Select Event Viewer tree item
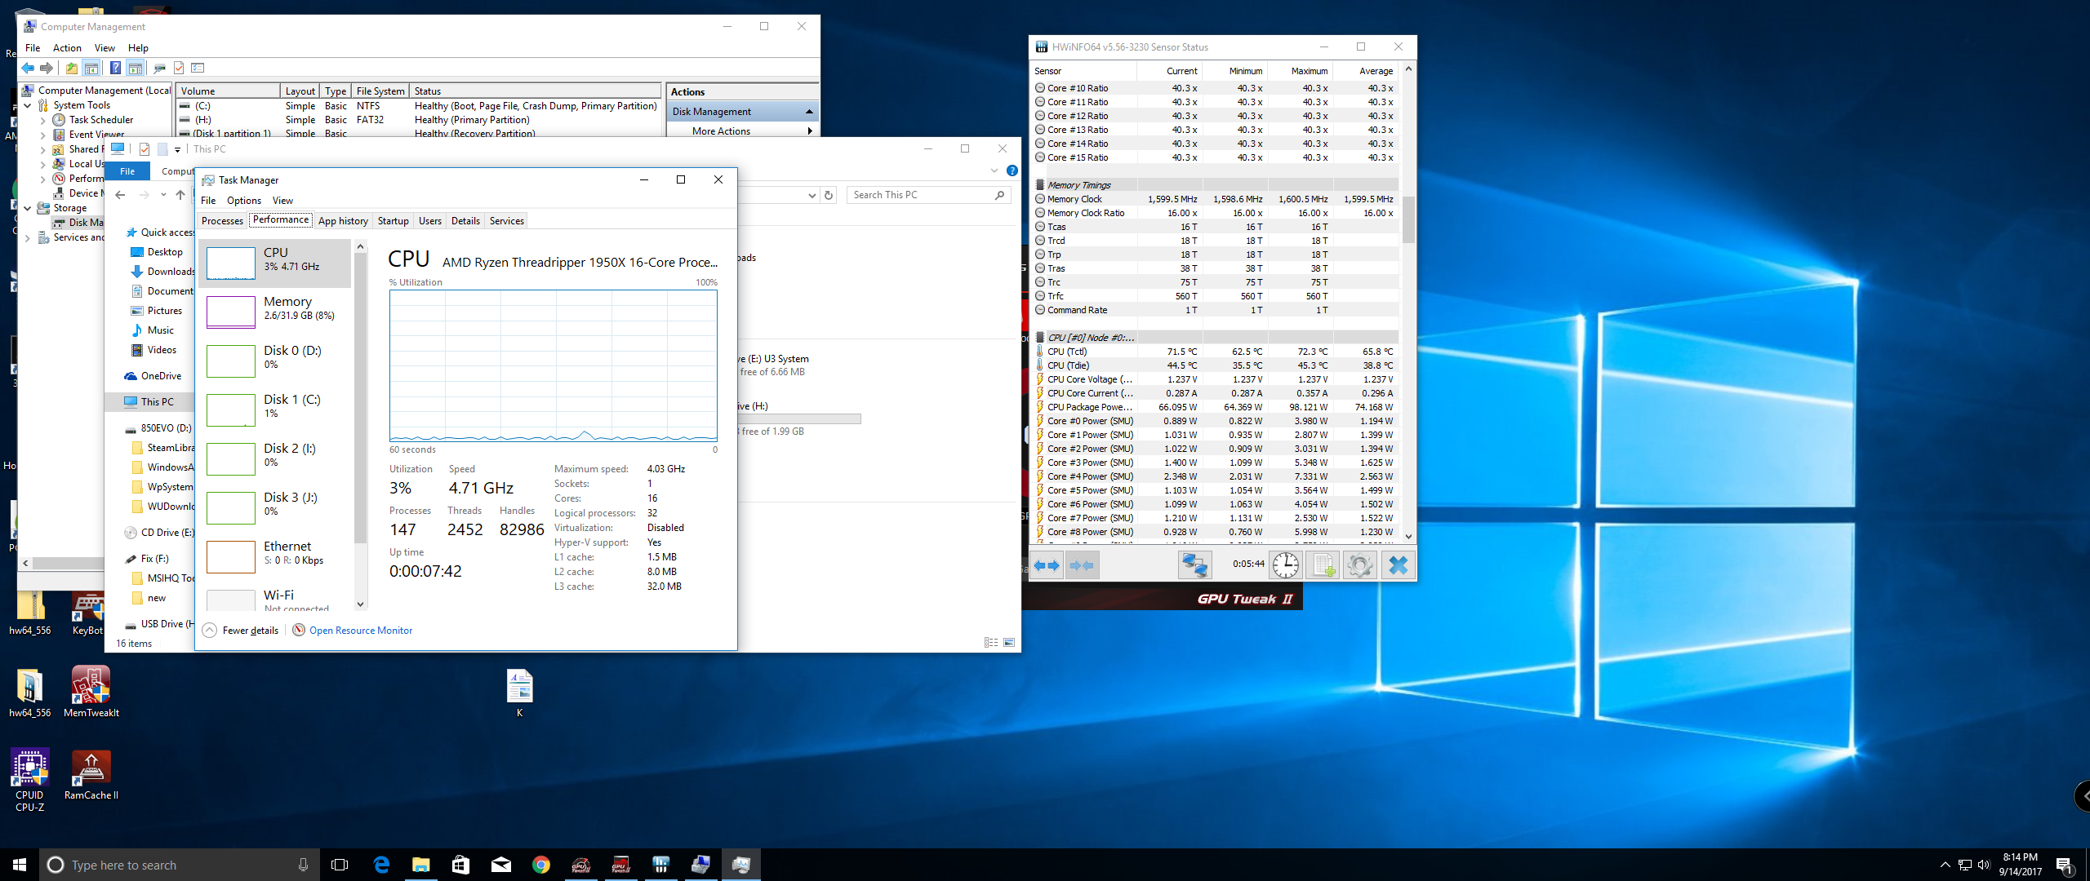Screen dimensions: 2090x881 [x=89, y=135]
